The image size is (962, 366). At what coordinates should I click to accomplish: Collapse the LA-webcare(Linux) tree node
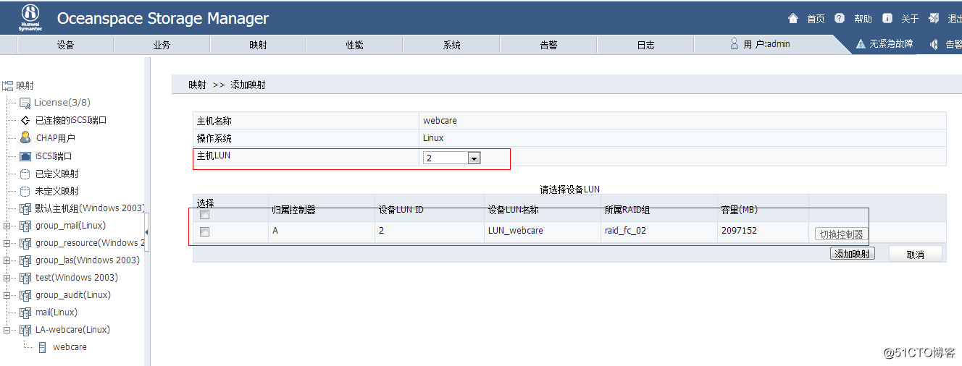coord(7,330)
